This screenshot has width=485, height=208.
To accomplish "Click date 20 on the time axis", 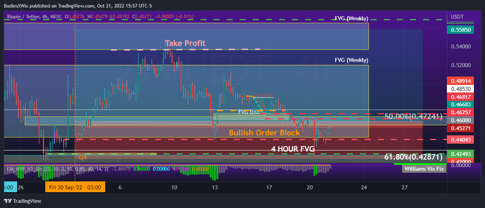I will point(310,187).
